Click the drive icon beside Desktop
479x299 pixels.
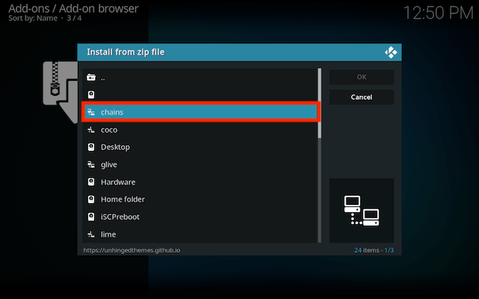point(91,147)
